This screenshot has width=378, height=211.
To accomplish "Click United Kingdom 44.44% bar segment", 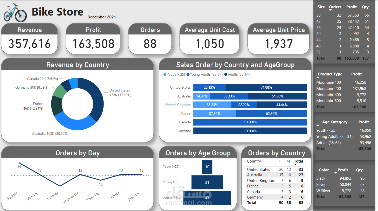I will 282,105.
